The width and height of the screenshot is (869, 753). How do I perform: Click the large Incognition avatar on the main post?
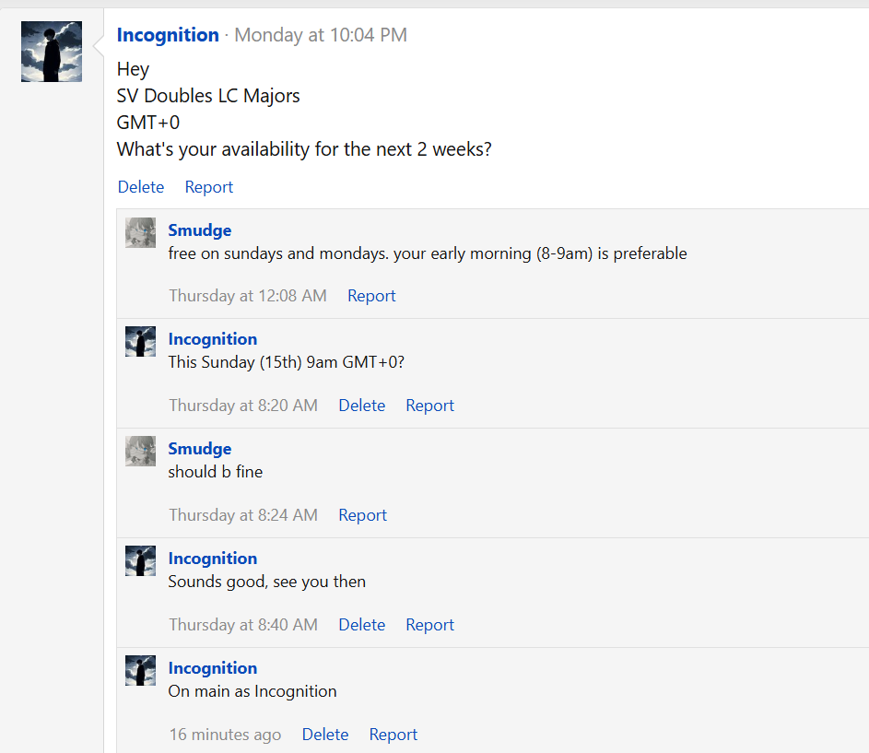pos(52,52)
